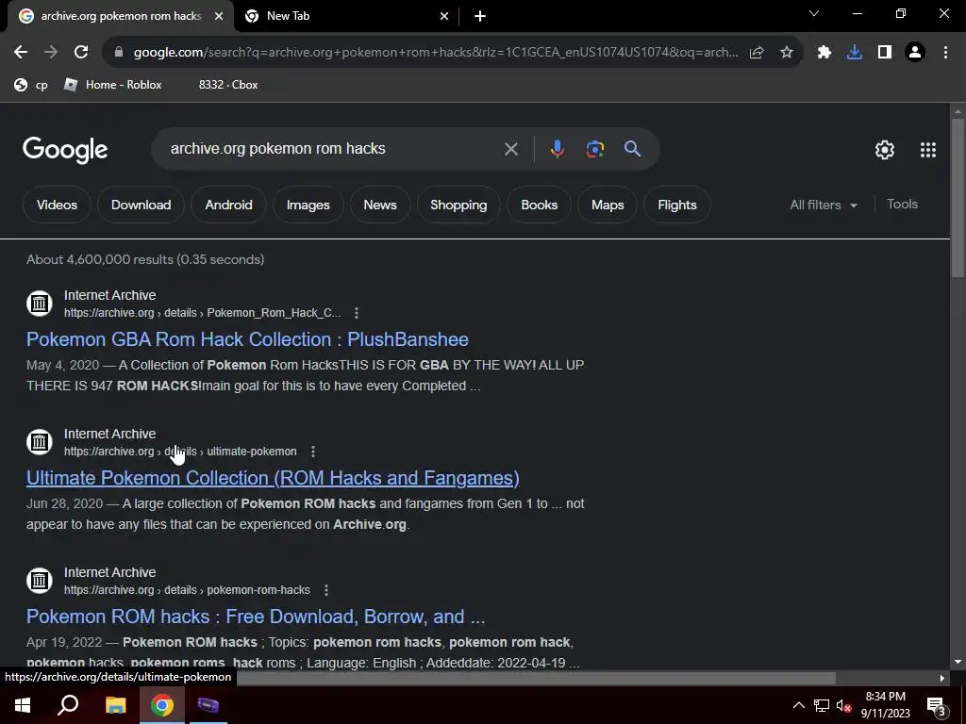
Task: Open the notification center icon
Action: tap(936, 706)
